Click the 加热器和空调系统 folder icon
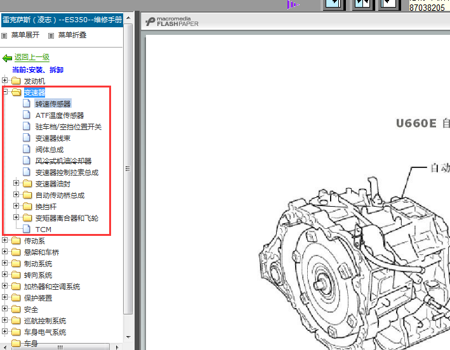 (x=16, y=287)
